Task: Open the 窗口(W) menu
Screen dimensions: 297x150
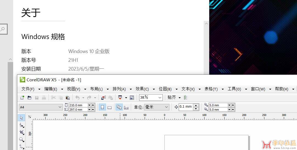Action: pyautogui.click(x=258, y=89)
